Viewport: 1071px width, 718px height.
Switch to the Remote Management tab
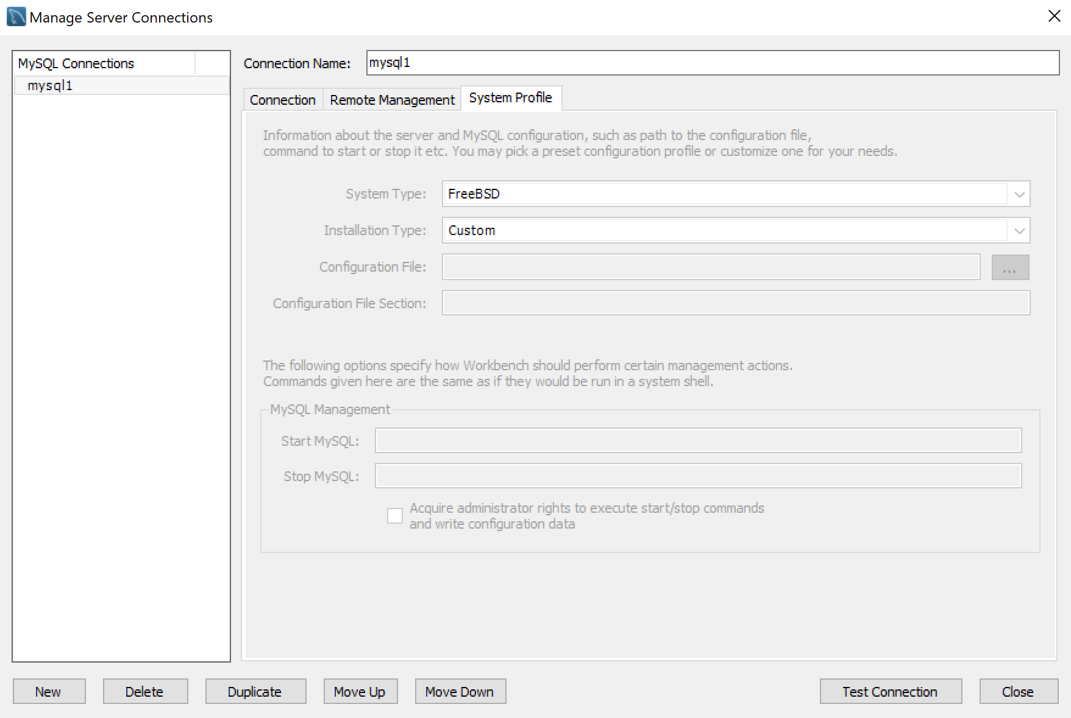click(x=391, y=99)
